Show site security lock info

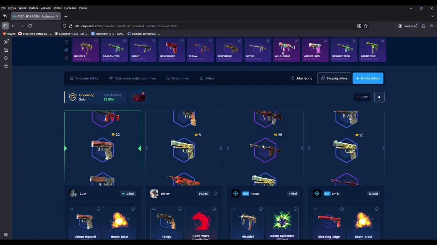click(71, 26)
